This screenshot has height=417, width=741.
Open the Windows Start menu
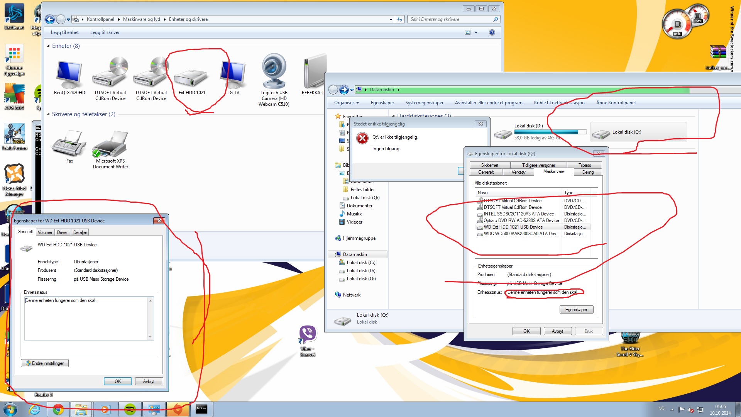[10, 409]
